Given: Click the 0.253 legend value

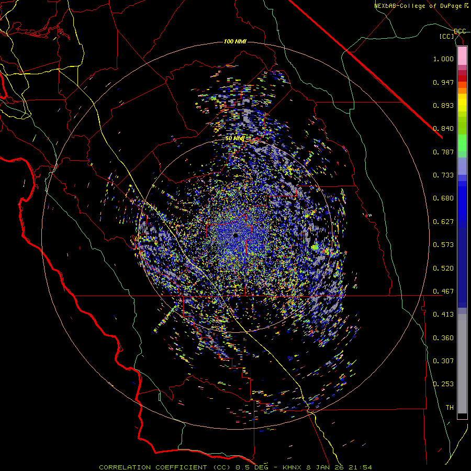Looking at the screenshot, I should point(443,384).
